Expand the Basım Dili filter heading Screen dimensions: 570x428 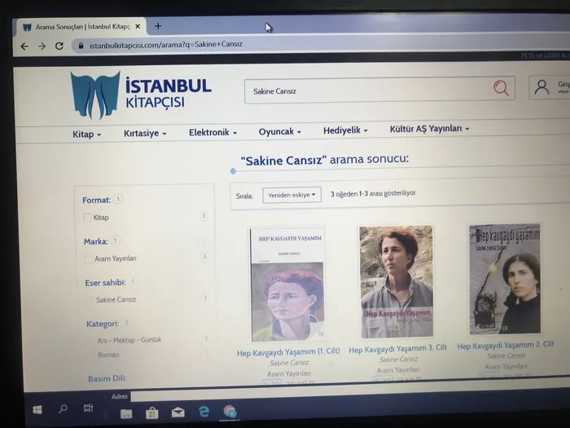[107, 378]
